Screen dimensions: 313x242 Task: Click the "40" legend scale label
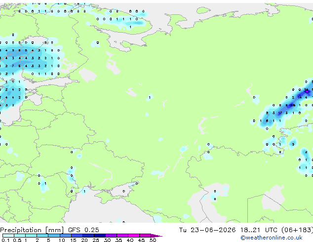coord(130,240)
